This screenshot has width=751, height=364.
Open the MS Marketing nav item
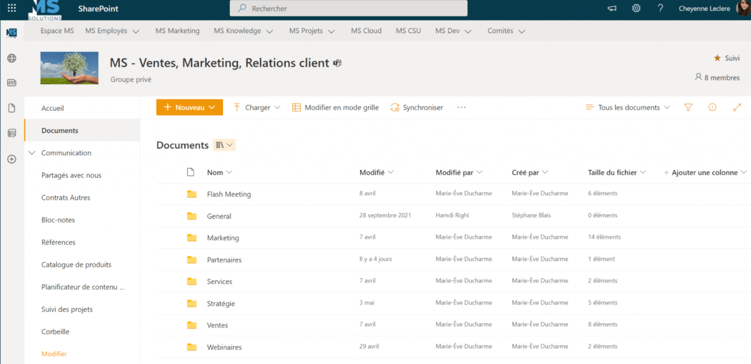(x=177, y=31)
